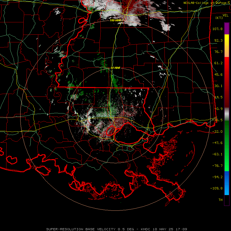Click the -109.8 legend value
Image resolution: width=231 pixels, height=231 pixels.
[216, 188]
